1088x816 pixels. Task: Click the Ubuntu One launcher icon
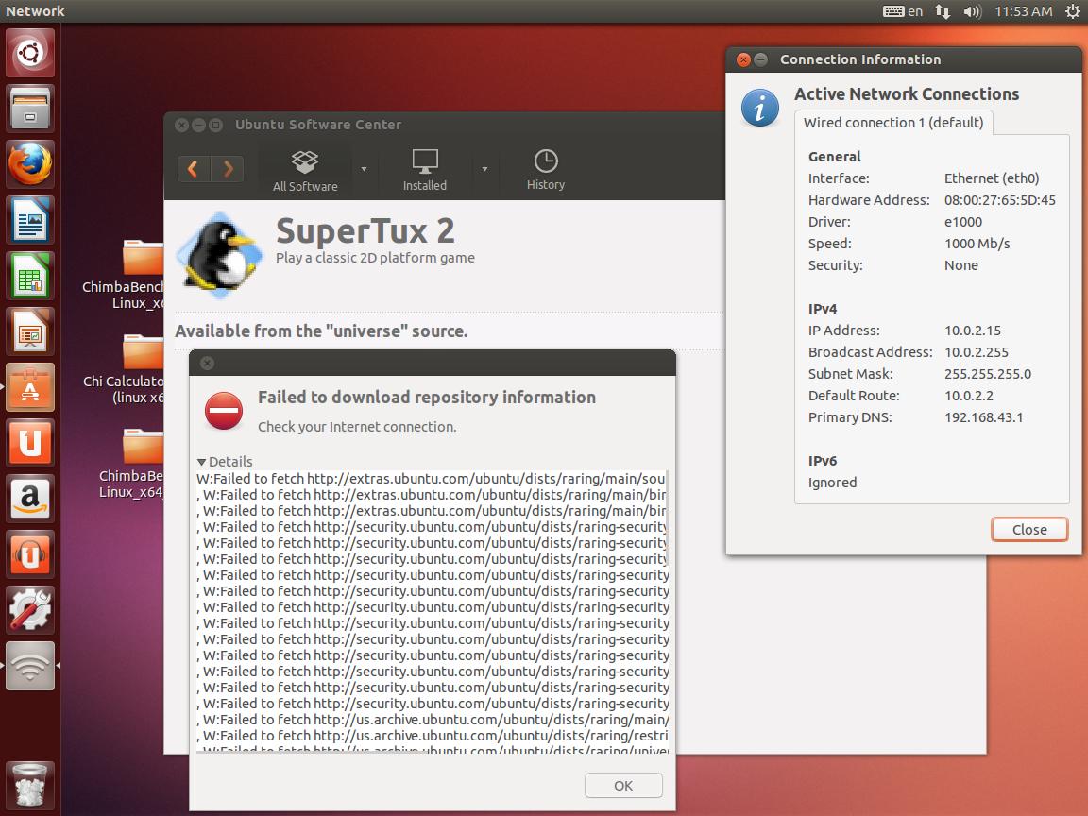point(31,443)
